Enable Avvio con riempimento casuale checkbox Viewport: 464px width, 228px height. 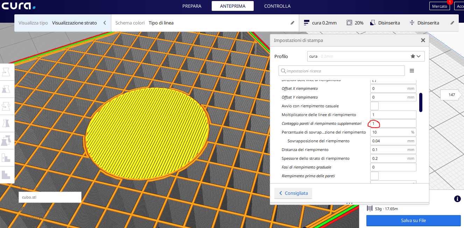coord(374,106)
